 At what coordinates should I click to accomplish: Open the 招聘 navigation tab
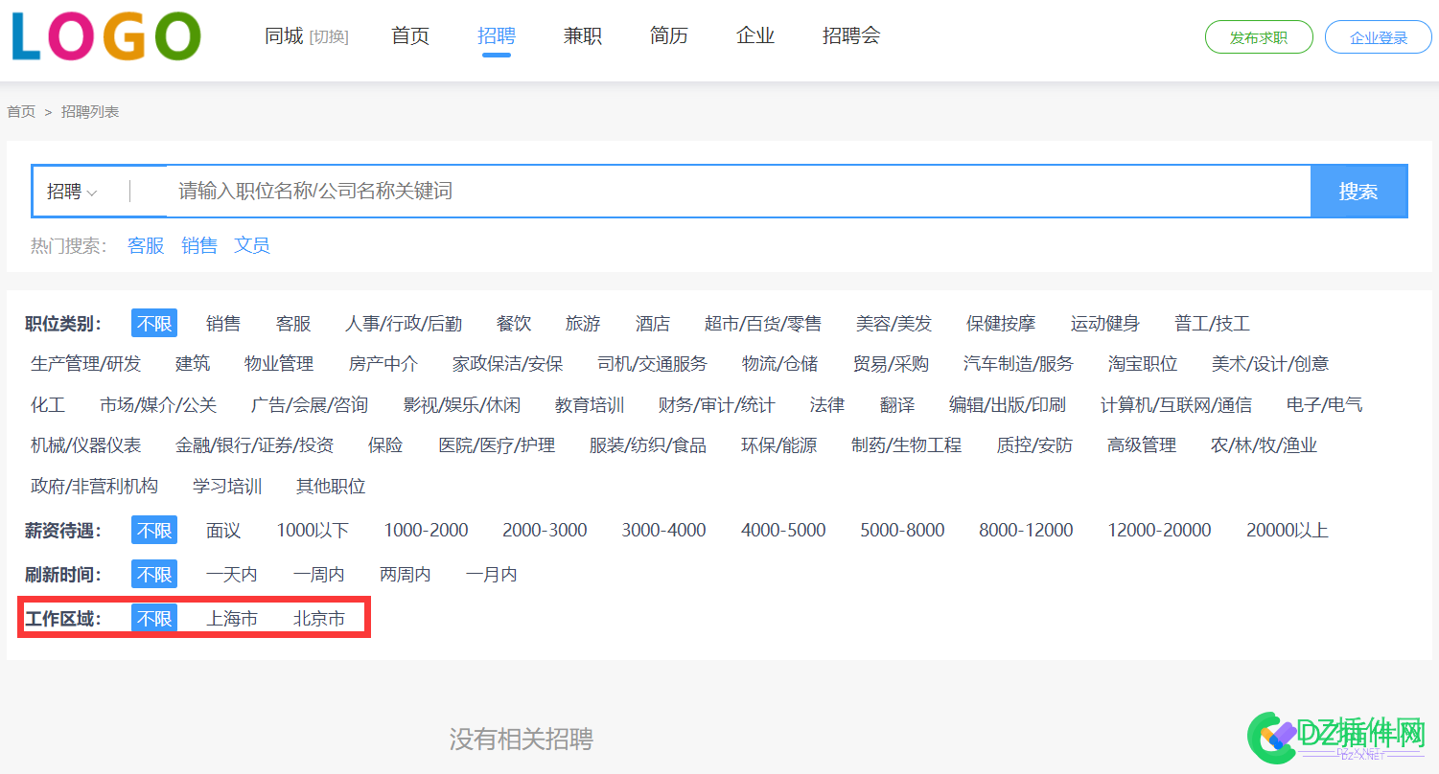pyautogui.click(x=497, y=36)
